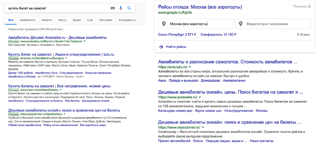The image size is (317, 145).
Task: Open the 'Правда и вымысел' sitelink
Action: pos(183,81)
